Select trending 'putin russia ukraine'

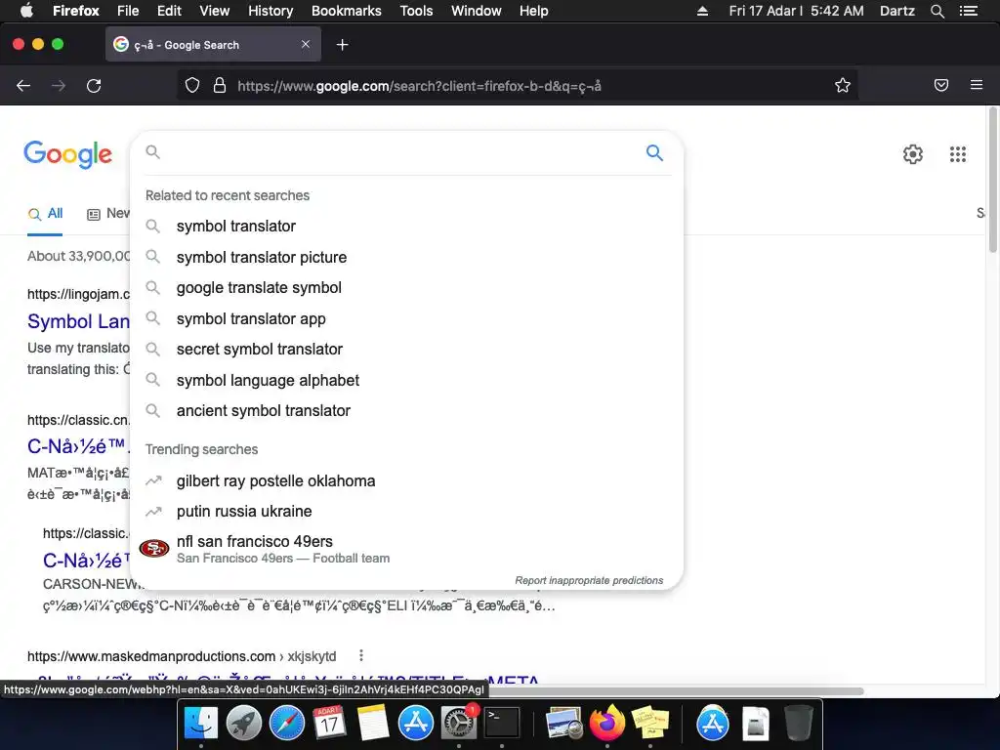tap(406, 512)
